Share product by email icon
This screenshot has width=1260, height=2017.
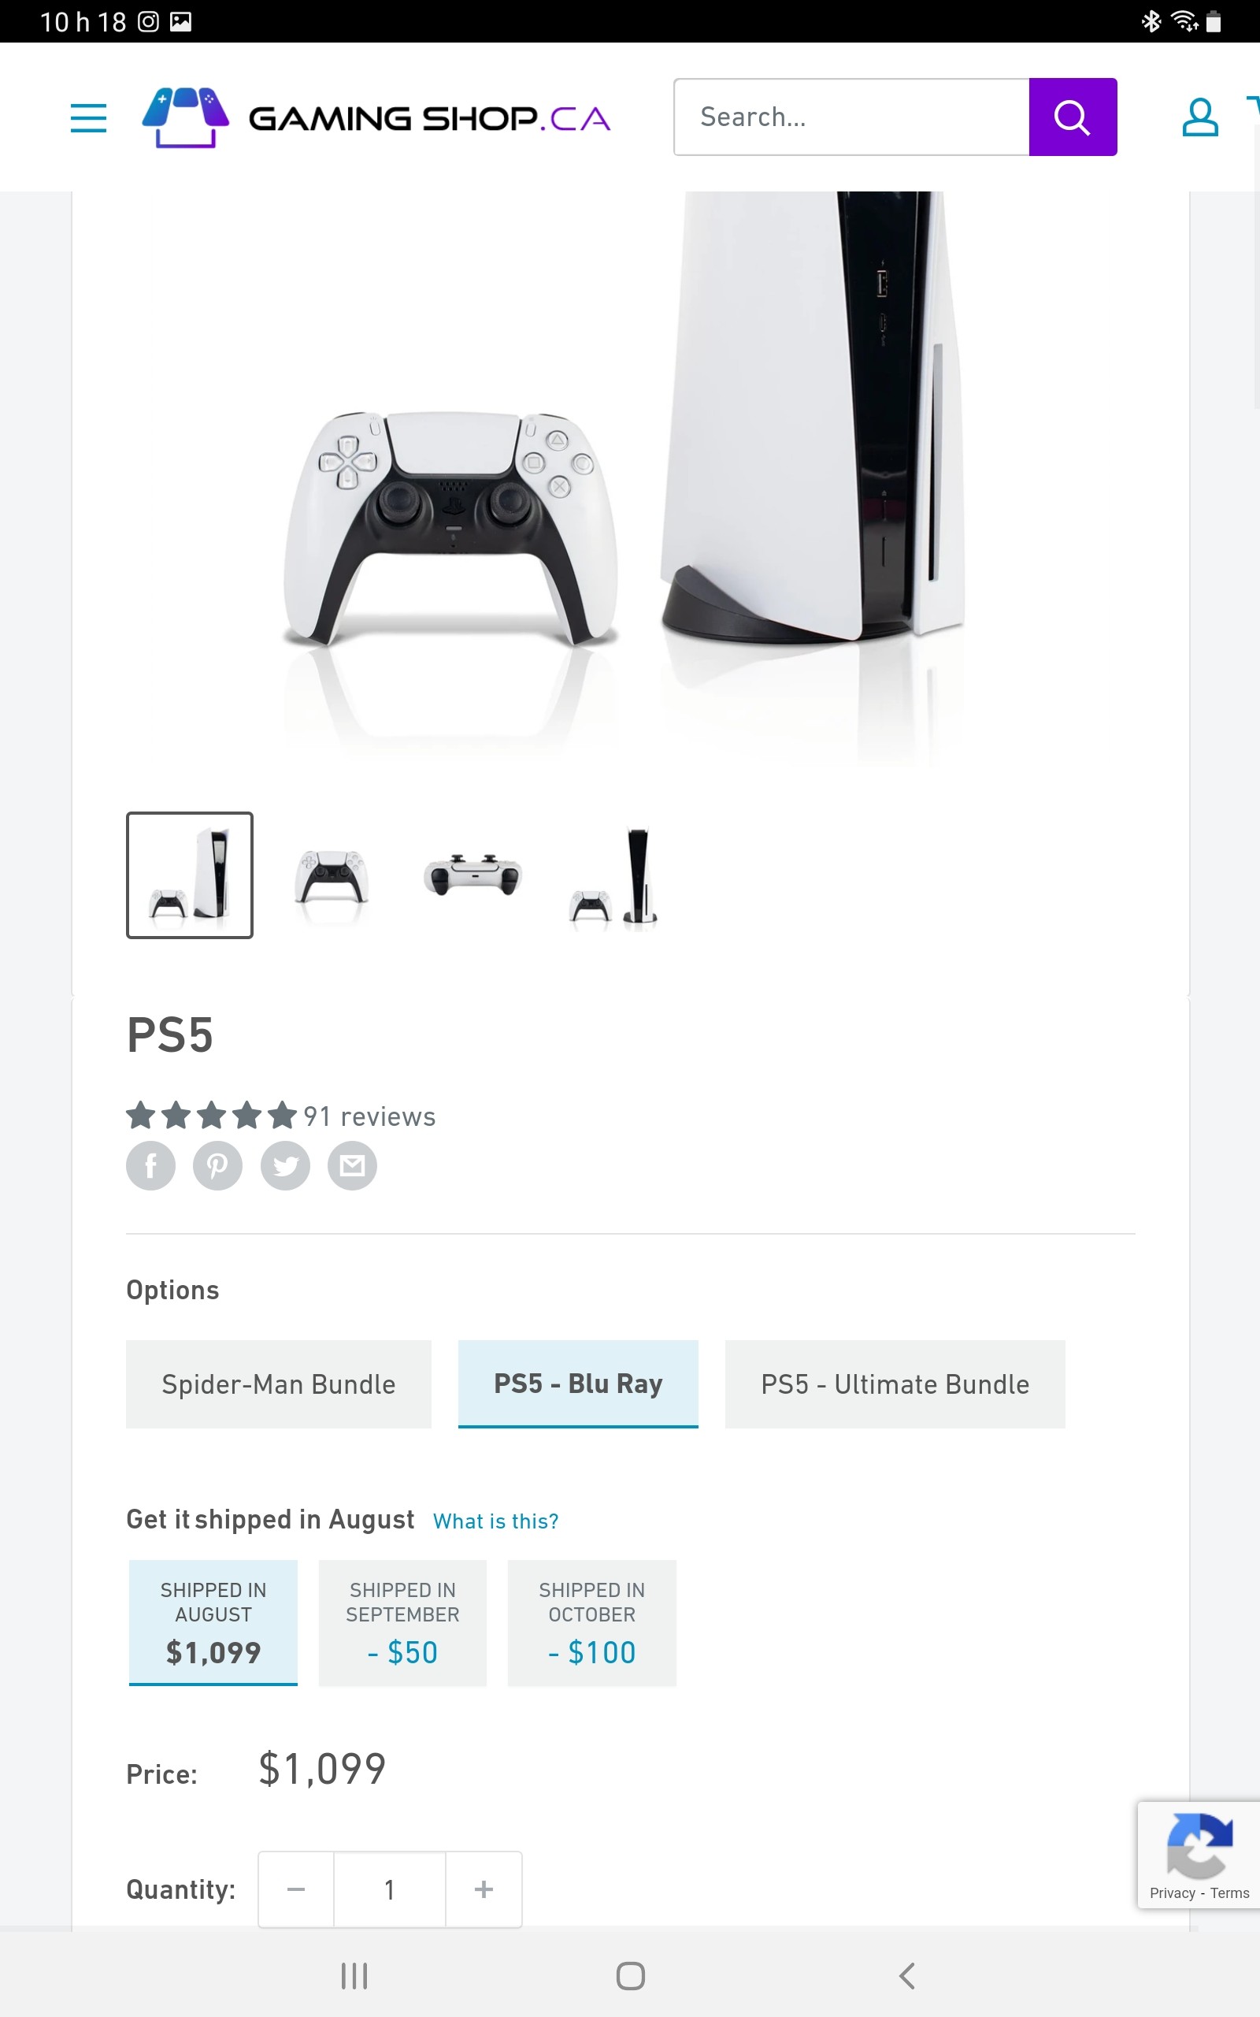tap(352, 1165)
